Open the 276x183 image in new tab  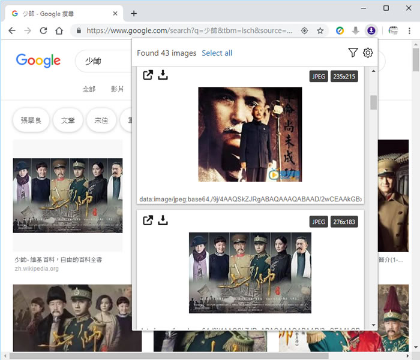148,220
